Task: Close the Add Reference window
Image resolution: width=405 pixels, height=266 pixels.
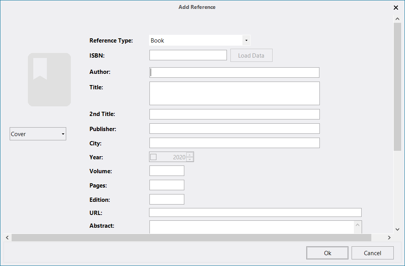Action: point(396,7)
